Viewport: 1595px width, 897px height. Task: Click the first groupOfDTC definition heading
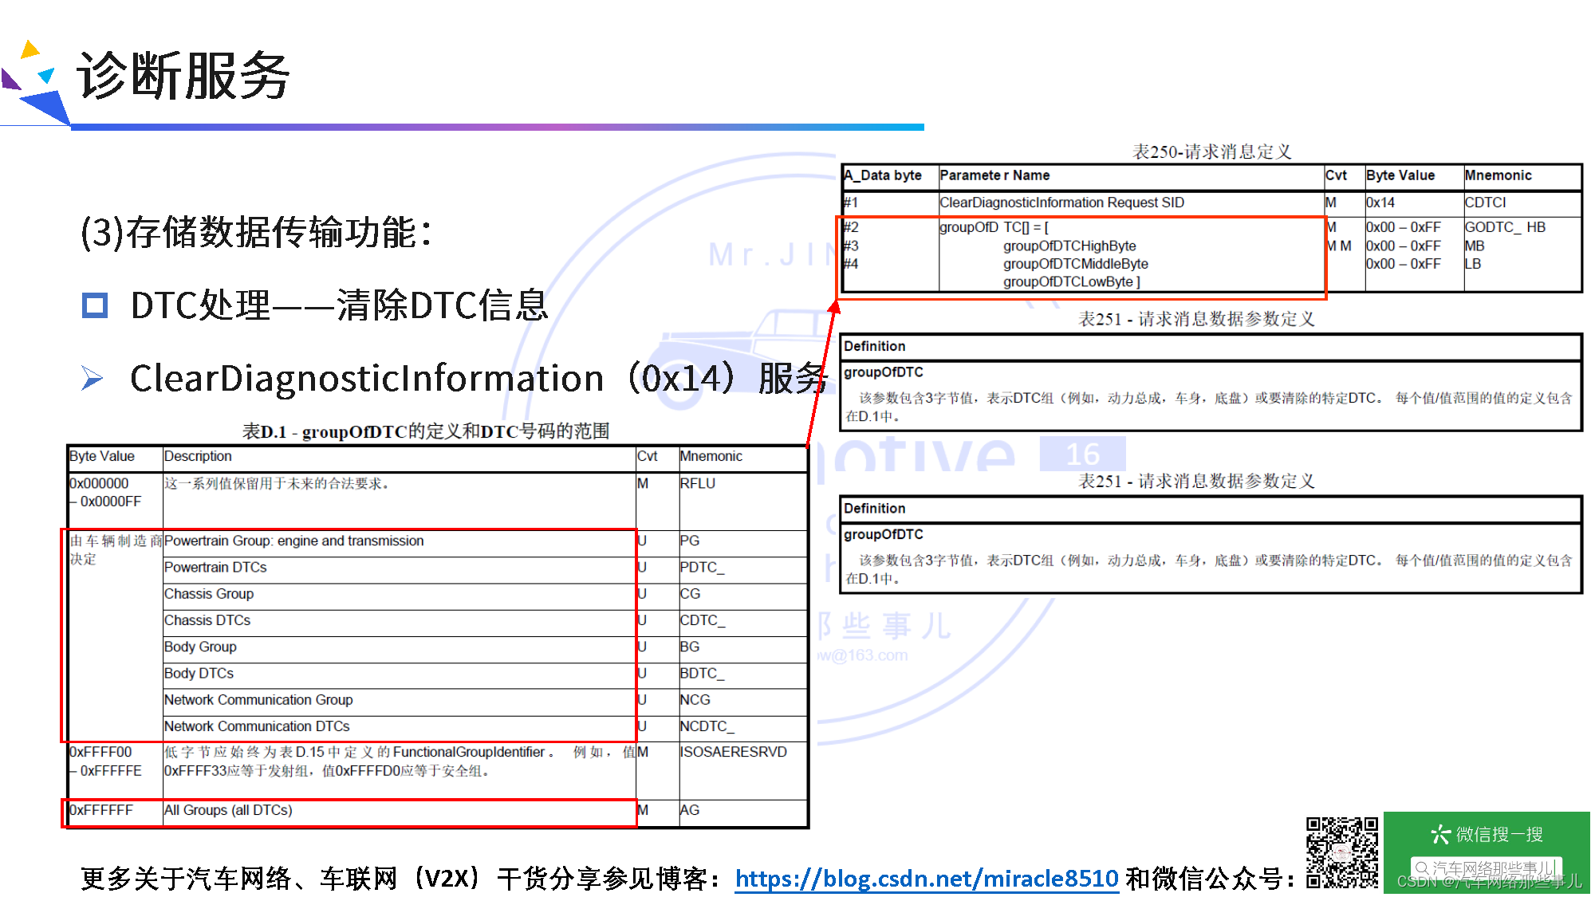[x=883, y=372]
